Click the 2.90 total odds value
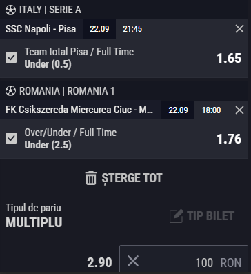The image size is (251, 274). [x=99, y=262]
